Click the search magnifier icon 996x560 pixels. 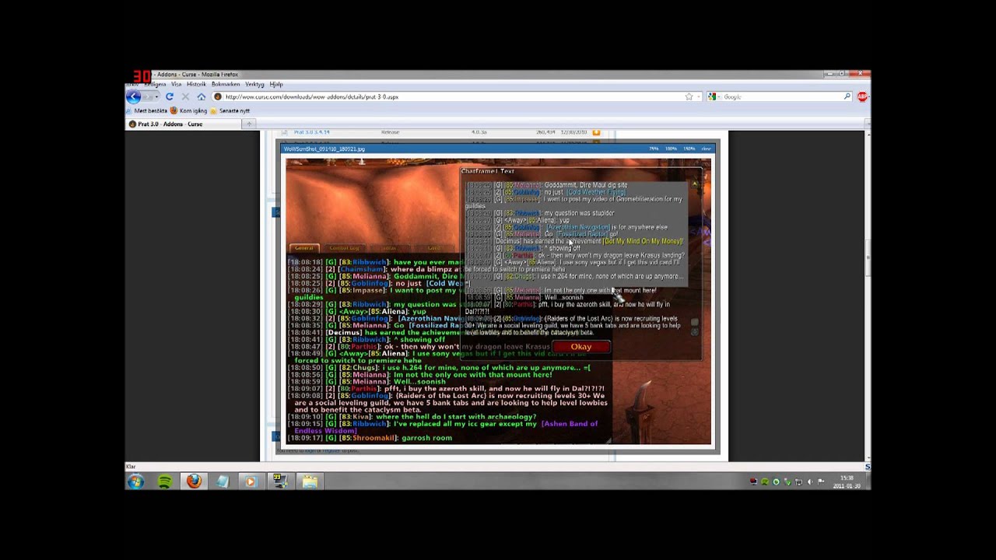(847, 96)
